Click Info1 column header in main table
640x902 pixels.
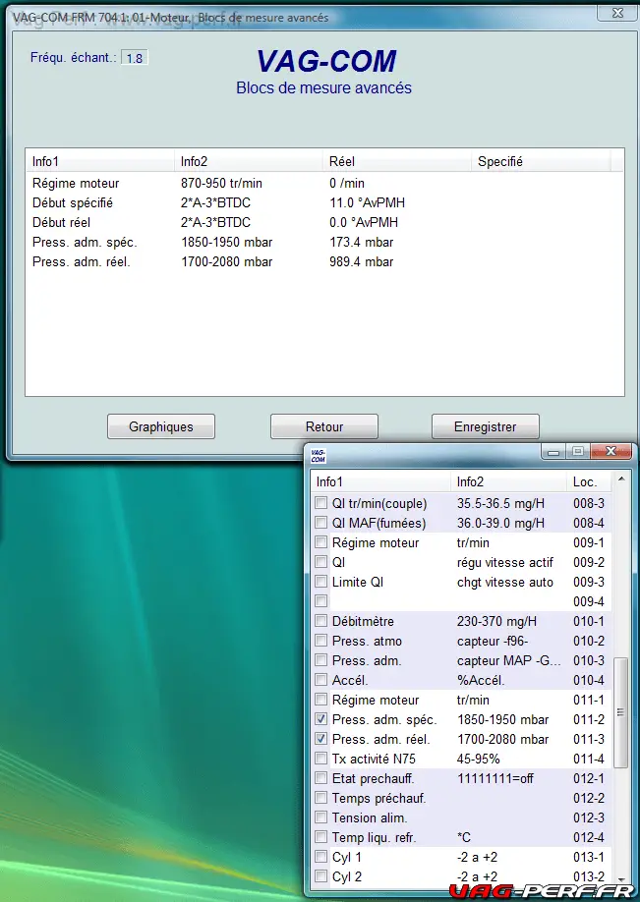(x=99, y=162)
